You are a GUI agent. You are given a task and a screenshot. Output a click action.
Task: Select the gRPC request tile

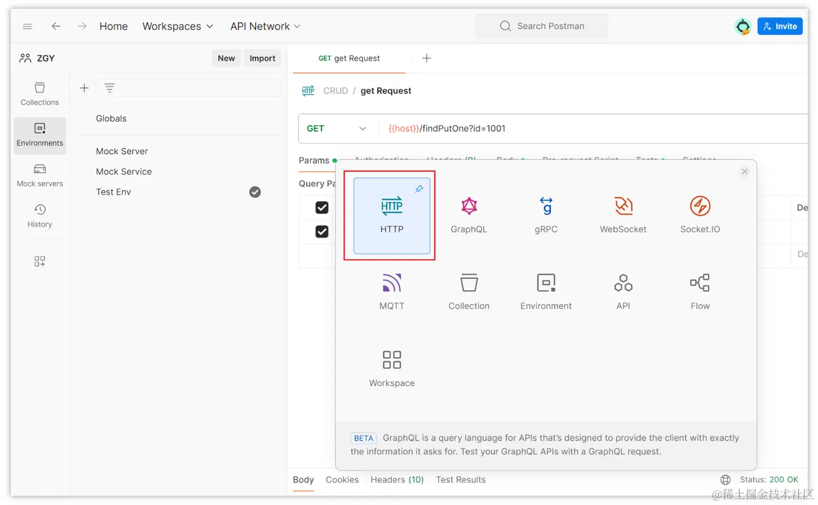click(546, 216)
